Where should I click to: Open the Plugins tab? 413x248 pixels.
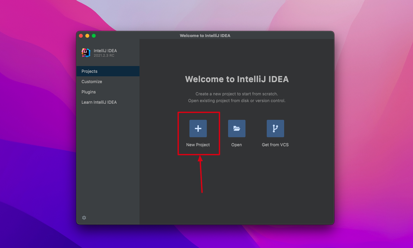(108, 92)
